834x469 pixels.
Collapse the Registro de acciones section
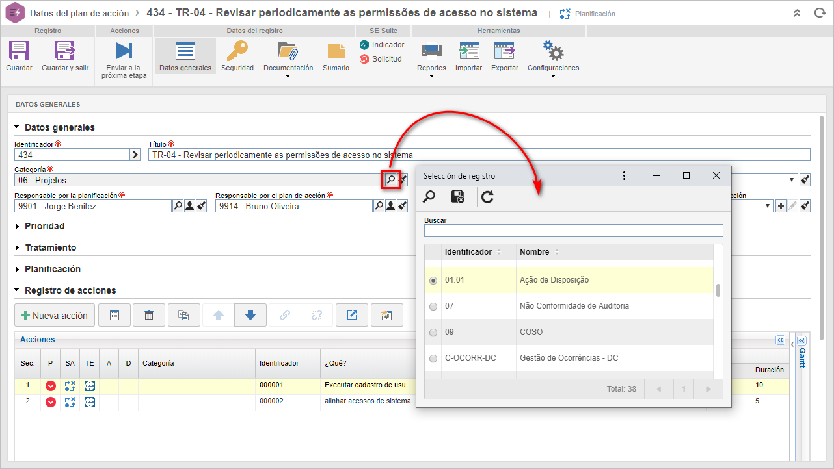pyautogui.click(x=17, y=290)
